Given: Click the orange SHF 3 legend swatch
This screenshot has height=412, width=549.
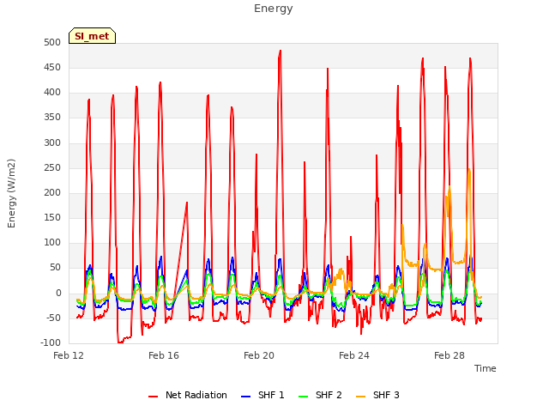Looking at the screenshot, I should click(360, 396).
